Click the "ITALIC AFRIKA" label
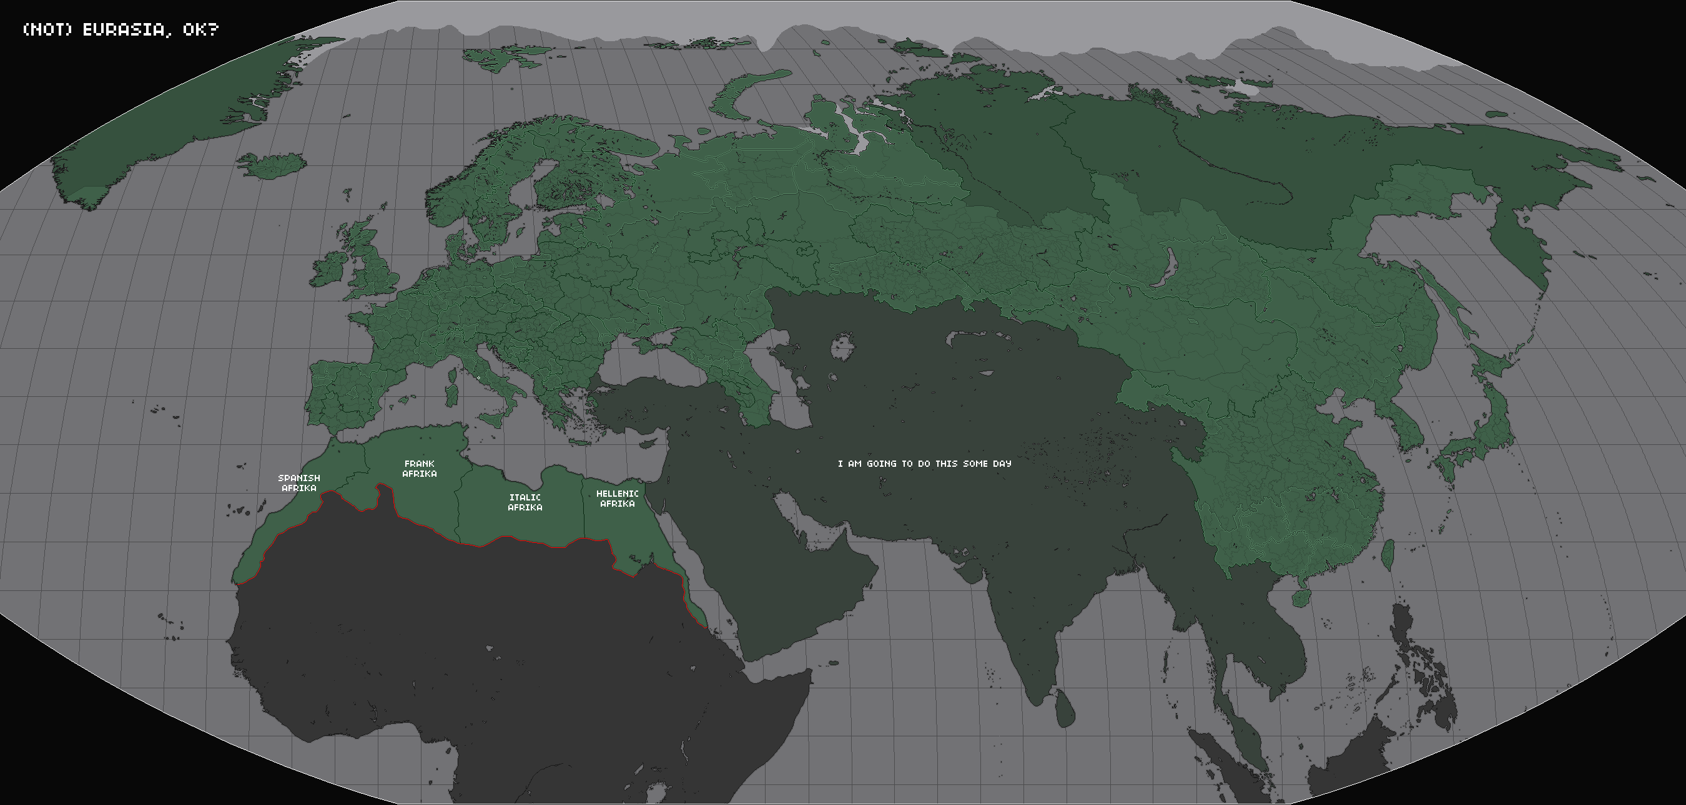The height and width of the screenshot is (805, 1686). pyautogui.click(x=525, y=502)
